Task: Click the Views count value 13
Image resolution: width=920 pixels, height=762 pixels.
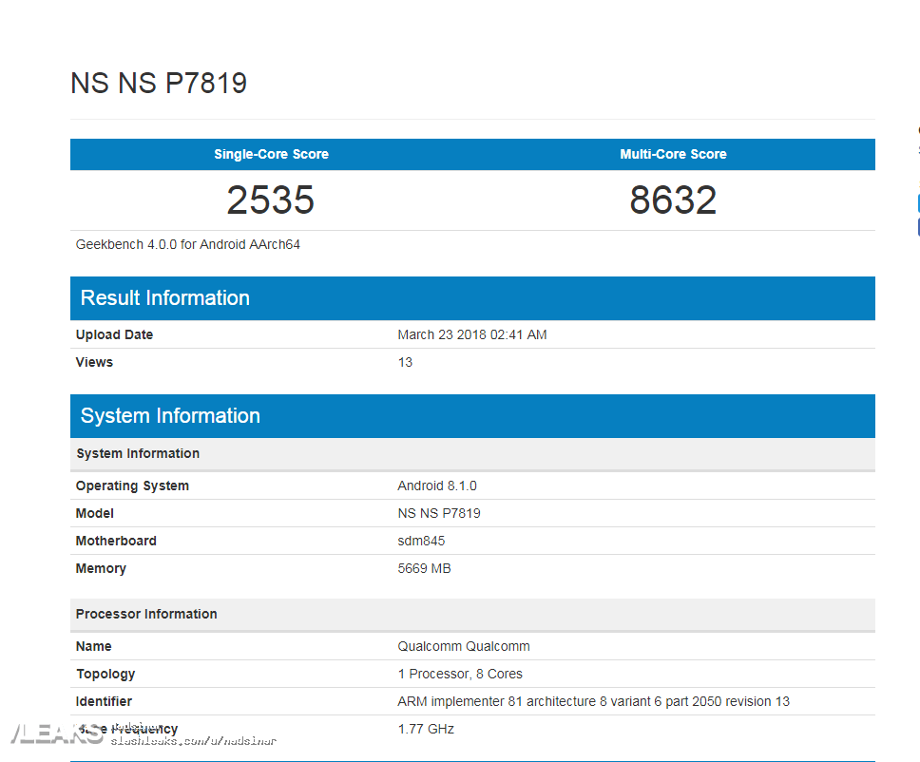Action: pos(405,362)
